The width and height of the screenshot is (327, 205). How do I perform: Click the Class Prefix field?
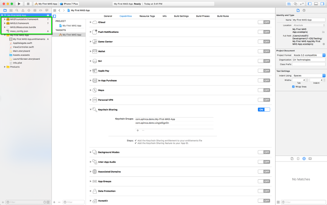pyautogui.click(x=309, y=64)
